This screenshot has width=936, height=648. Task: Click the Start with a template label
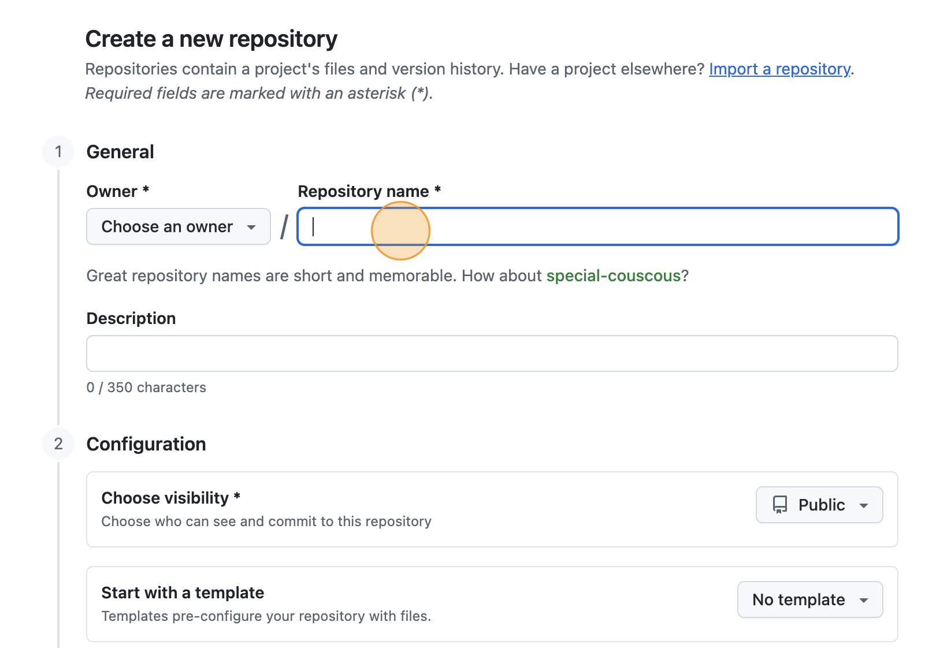183,593
